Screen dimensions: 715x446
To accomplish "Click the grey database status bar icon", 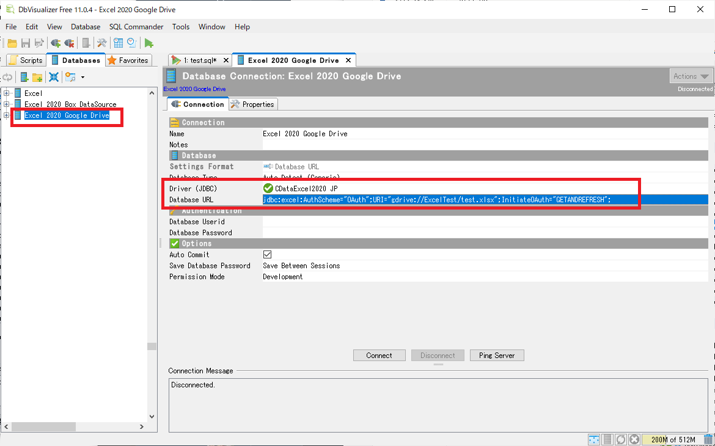I will click(x=607, y=440).
